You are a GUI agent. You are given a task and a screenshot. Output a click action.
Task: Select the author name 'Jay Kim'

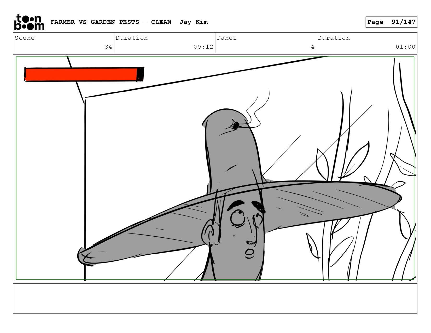[194, 22]
